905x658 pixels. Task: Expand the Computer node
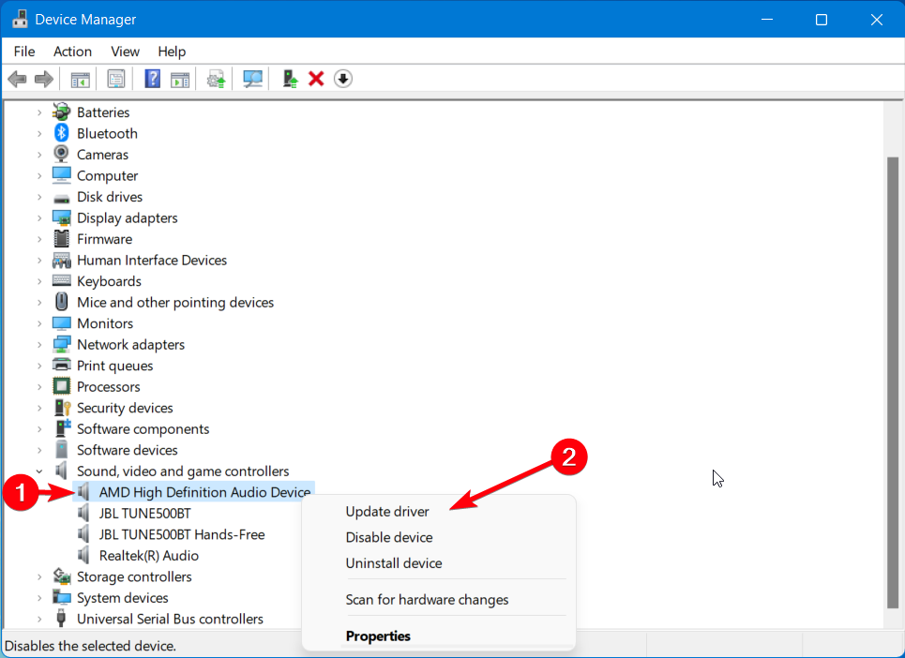(39, 176)
